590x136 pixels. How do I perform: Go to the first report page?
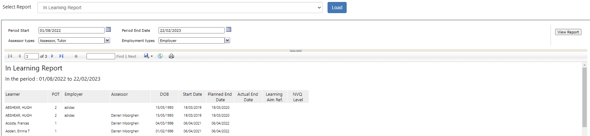(x=10, y=56)
